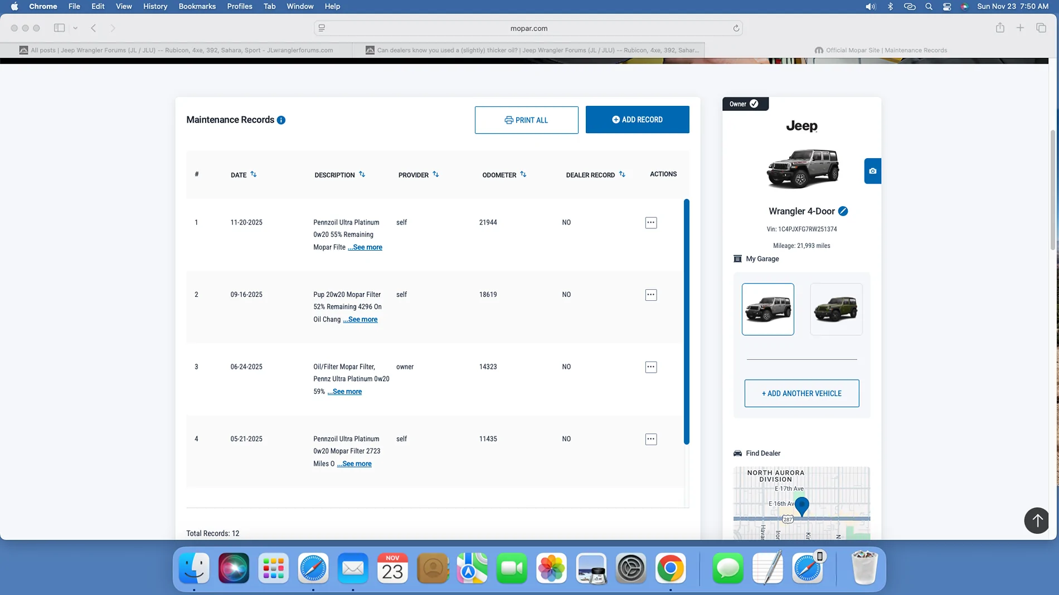Sort records by Date column
This screenshot has width=1059, height=595.
254,174
